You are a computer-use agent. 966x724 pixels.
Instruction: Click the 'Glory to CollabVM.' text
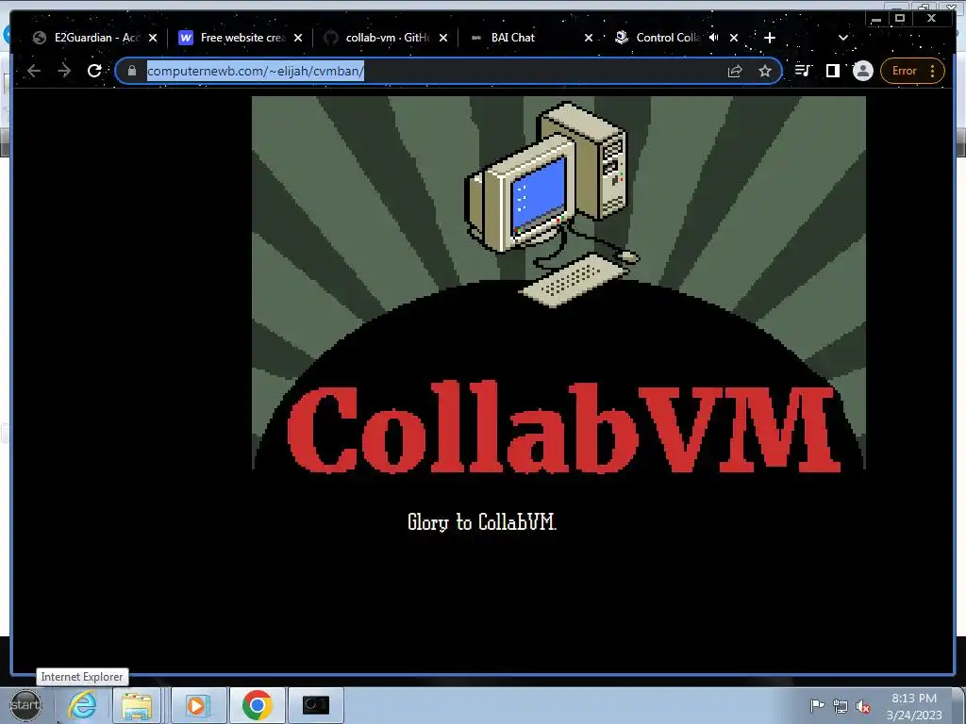click(x=482, y=522)
